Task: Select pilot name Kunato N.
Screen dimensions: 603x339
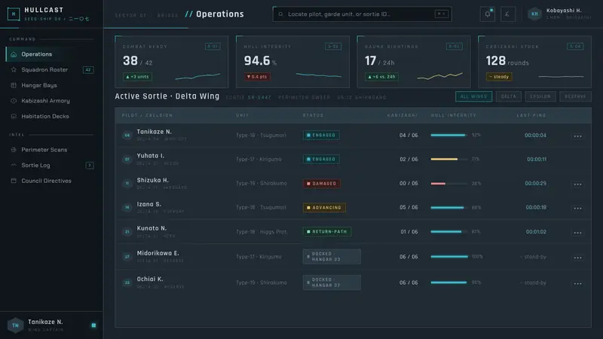Action: [x=152, y=228]
